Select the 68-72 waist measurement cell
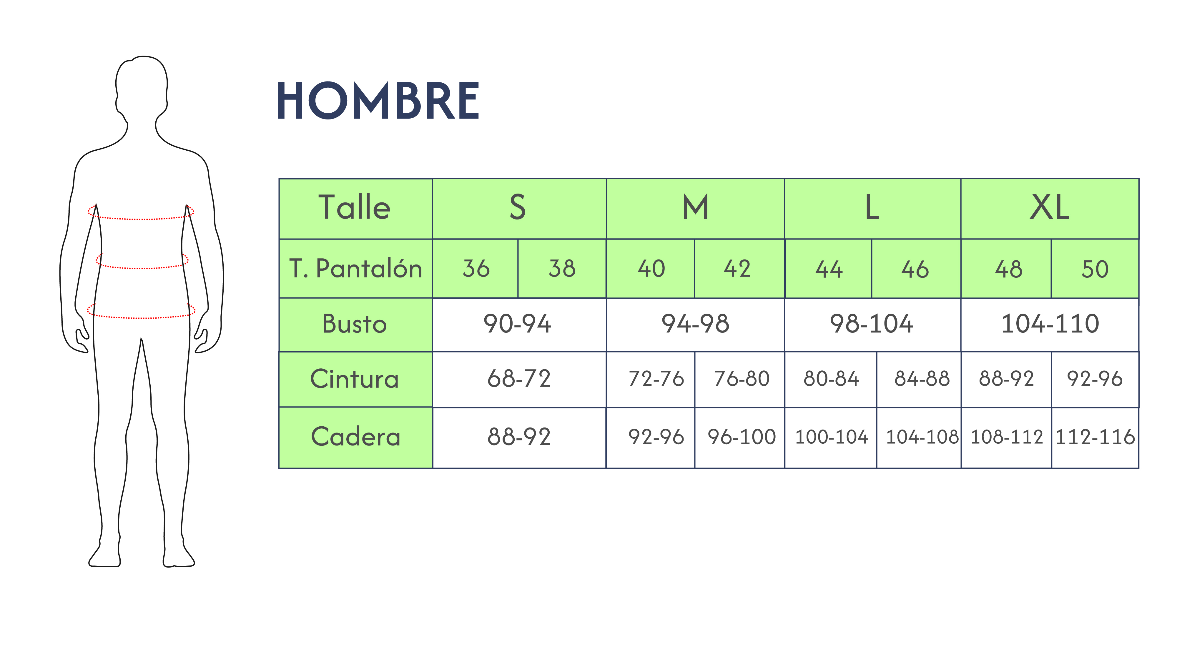Screen dimensions: 1177x662 click(519, 379)
